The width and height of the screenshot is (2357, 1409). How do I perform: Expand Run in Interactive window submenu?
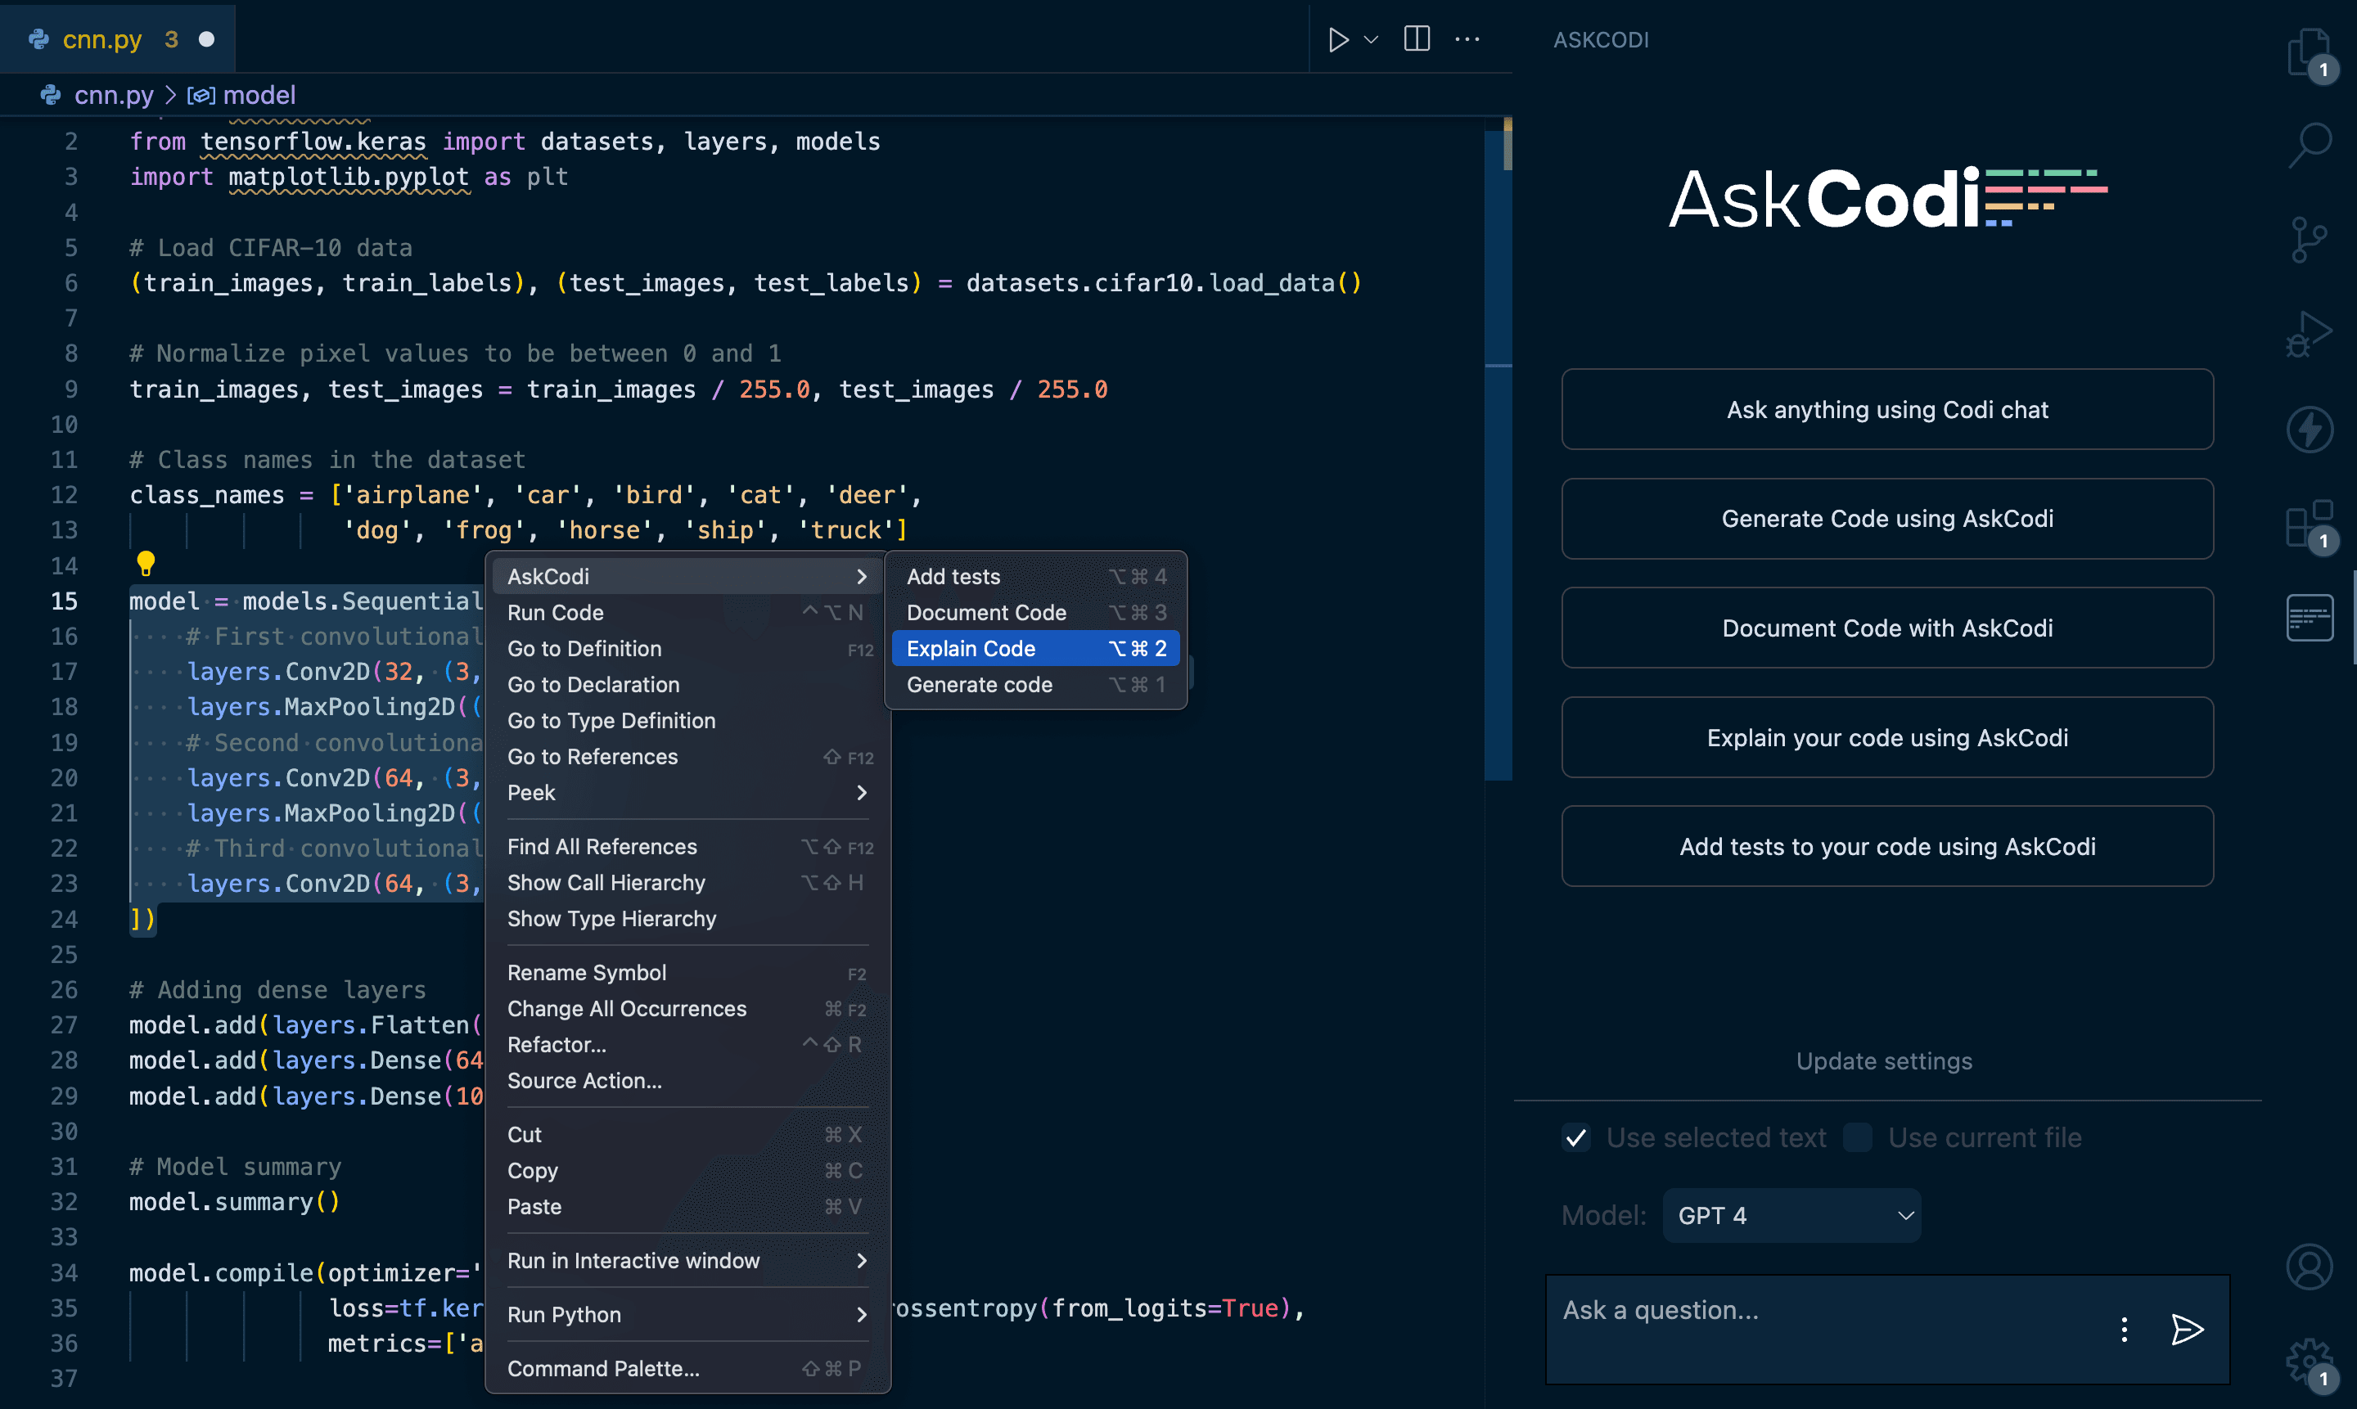(687, 1261)
